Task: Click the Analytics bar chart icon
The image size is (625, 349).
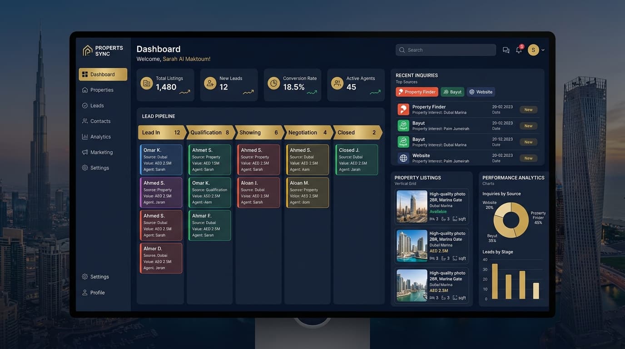Action: tap(85, 137)
